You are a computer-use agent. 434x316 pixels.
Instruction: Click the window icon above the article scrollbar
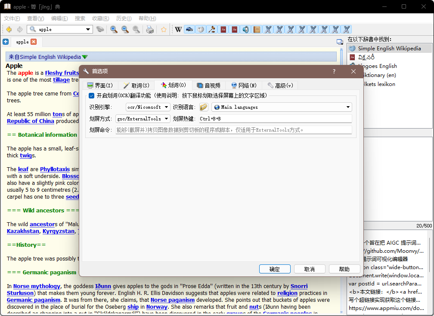340,42
